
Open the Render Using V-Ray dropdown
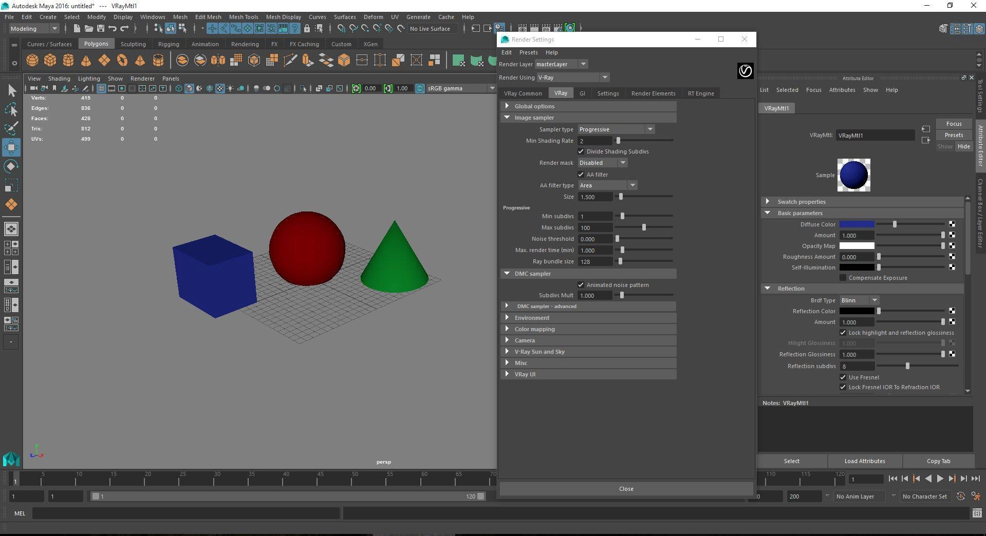tap(572, 78)
